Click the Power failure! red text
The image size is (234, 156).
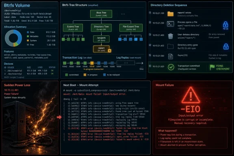[x=11, y=94]
